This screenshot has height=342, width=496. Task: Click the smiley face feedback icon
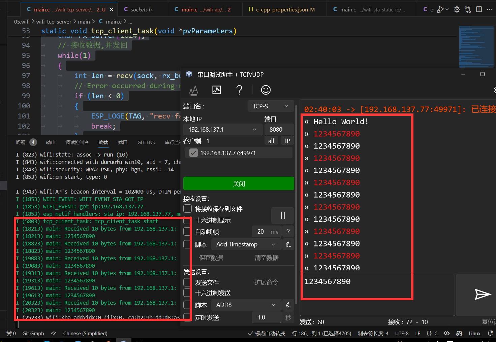pyautogui.click(x=266, y=90)
